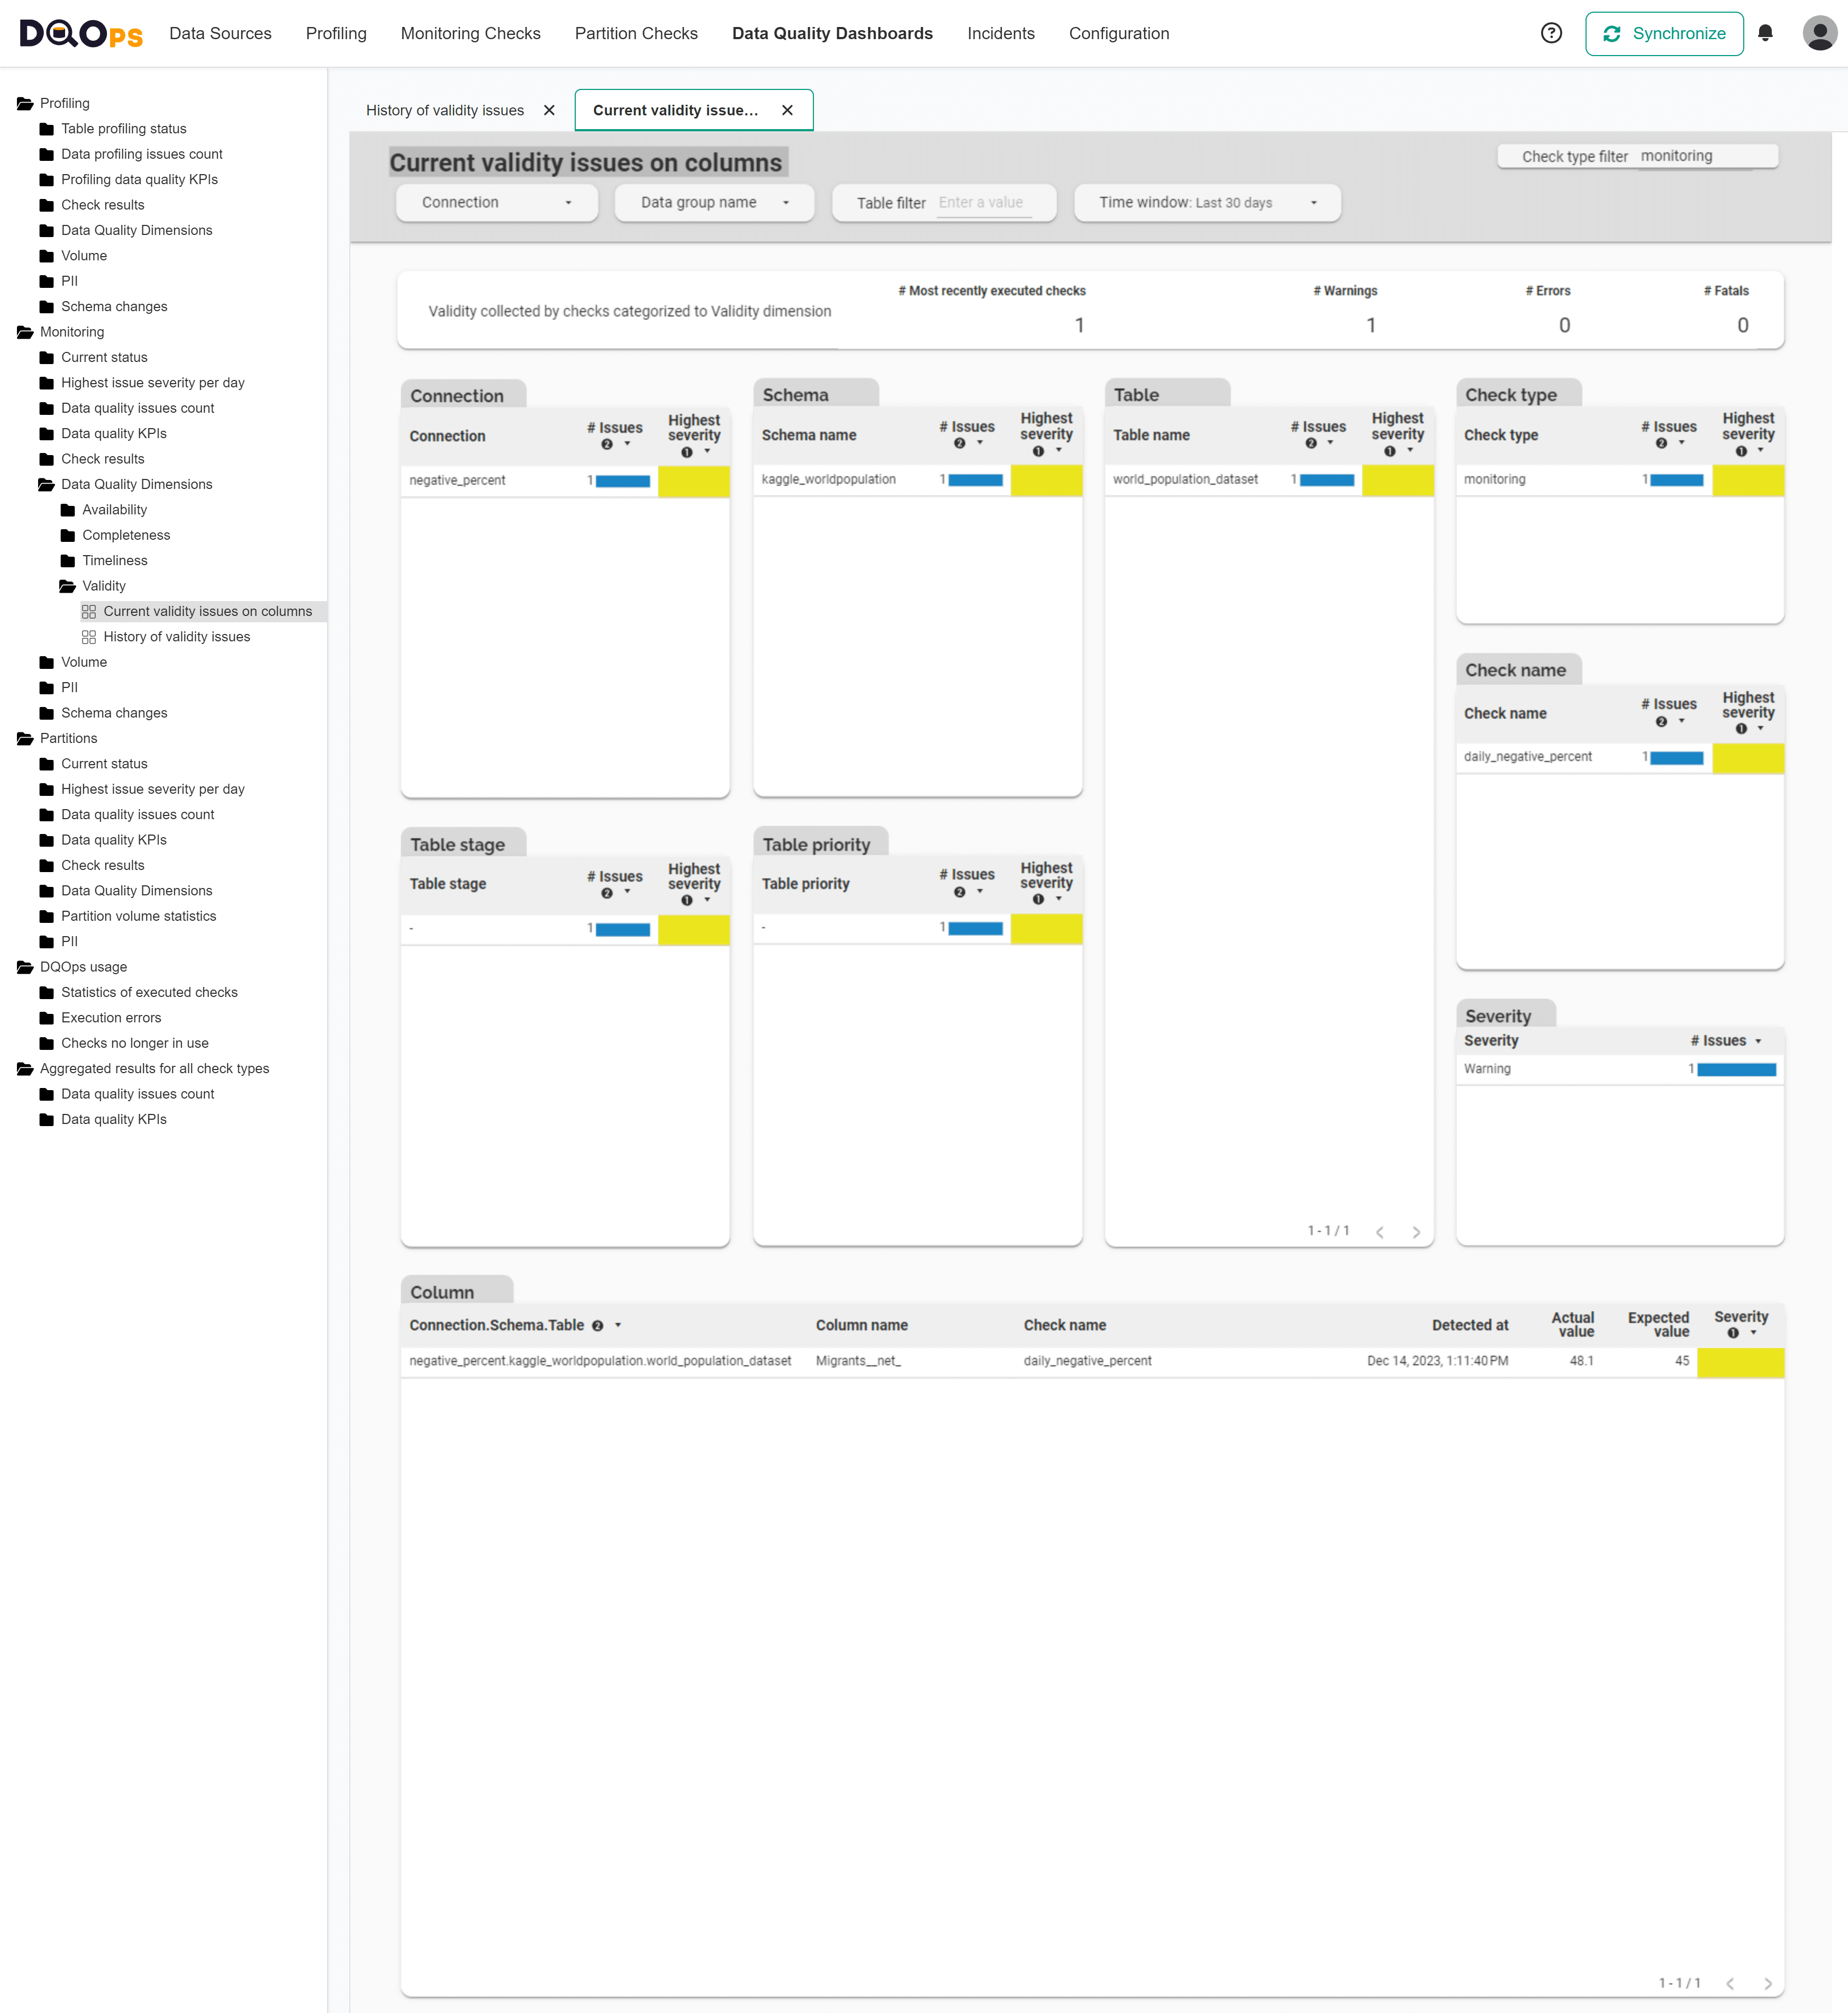Open the notifications bell icon
This screenshot has width=1848, height=2013.
[x=1766, y=33]
